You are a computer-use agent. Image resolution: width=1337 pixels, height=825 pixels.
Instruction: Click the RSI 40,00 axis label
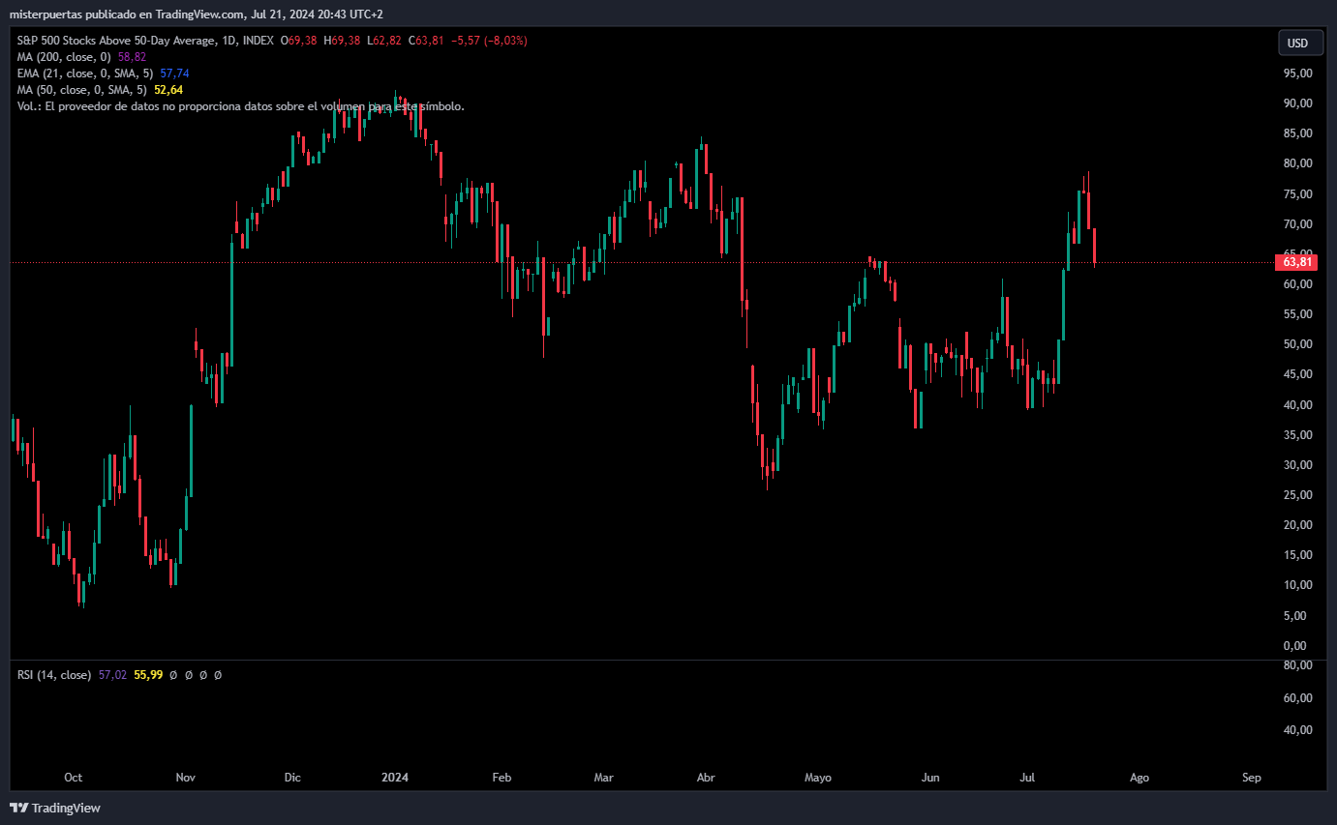pos(1297,730)
